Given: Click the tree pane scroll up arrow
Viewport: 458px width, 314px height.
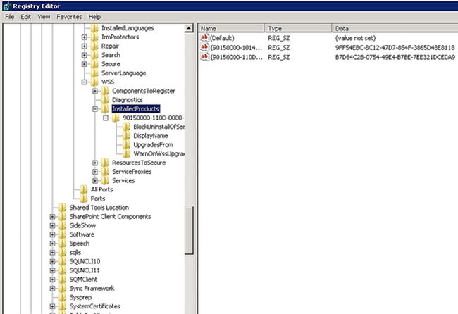Looking at the screenshot, I should pos(189,28).
